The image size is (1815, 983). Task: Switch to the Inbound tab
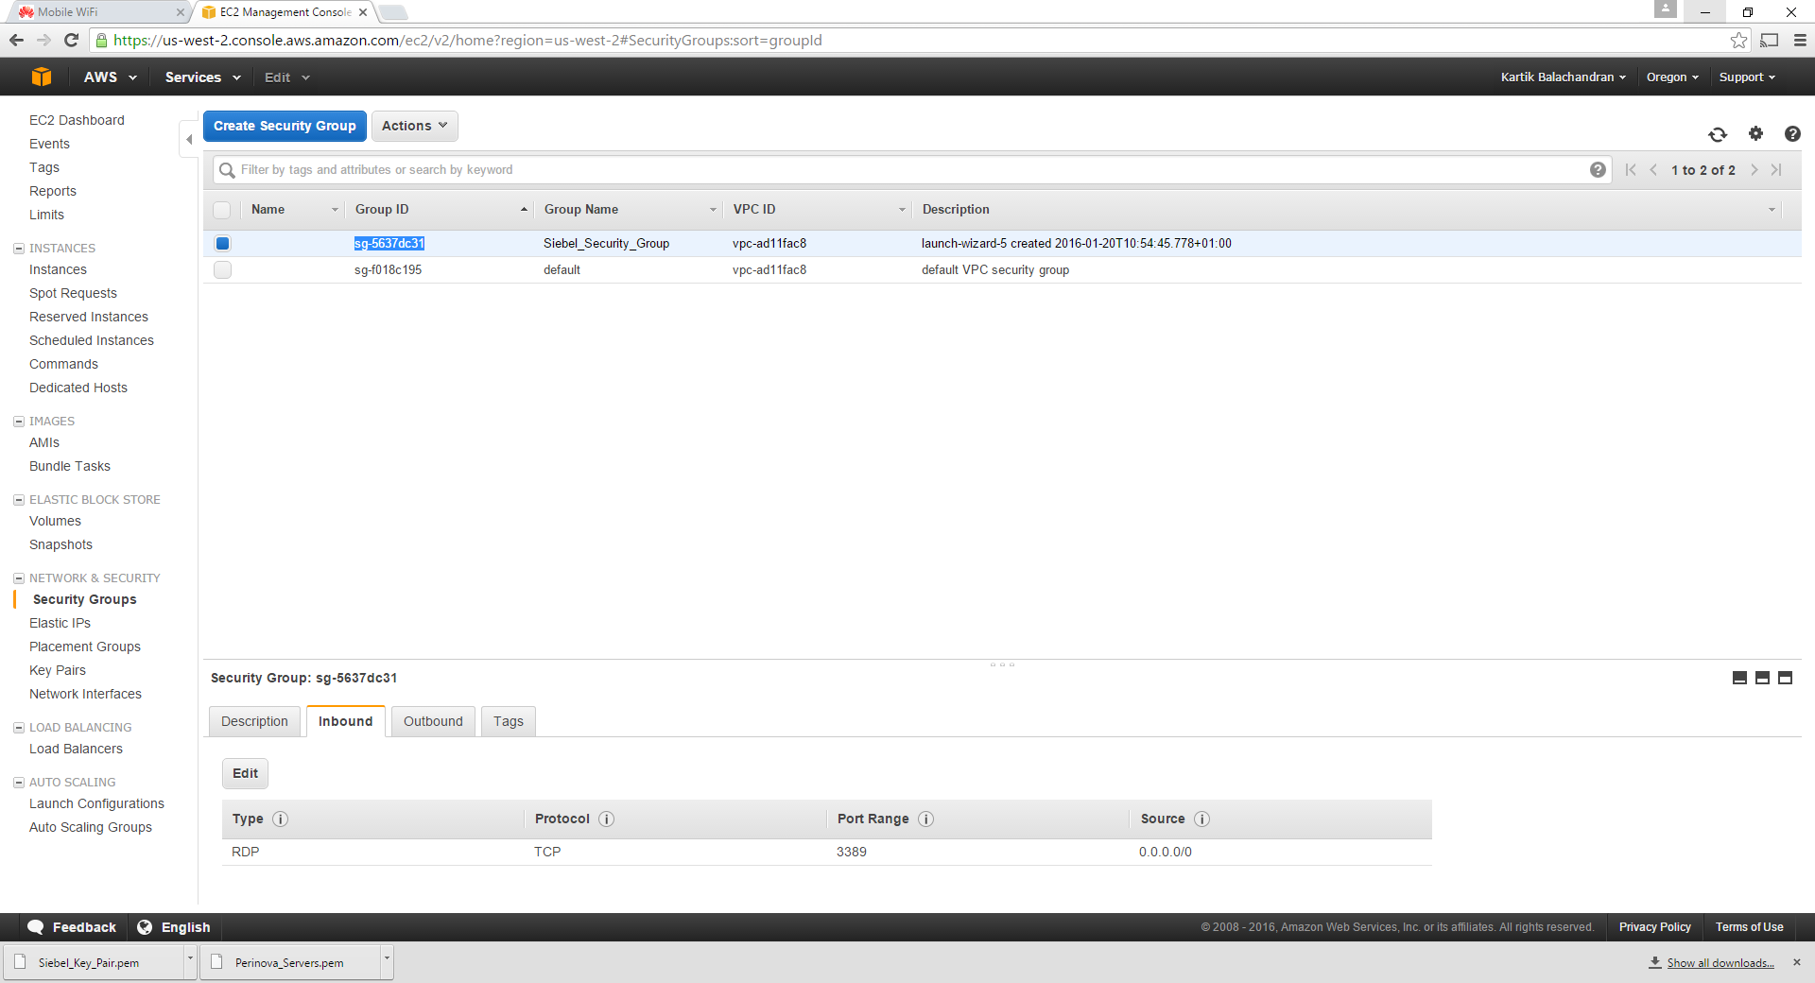346,721
